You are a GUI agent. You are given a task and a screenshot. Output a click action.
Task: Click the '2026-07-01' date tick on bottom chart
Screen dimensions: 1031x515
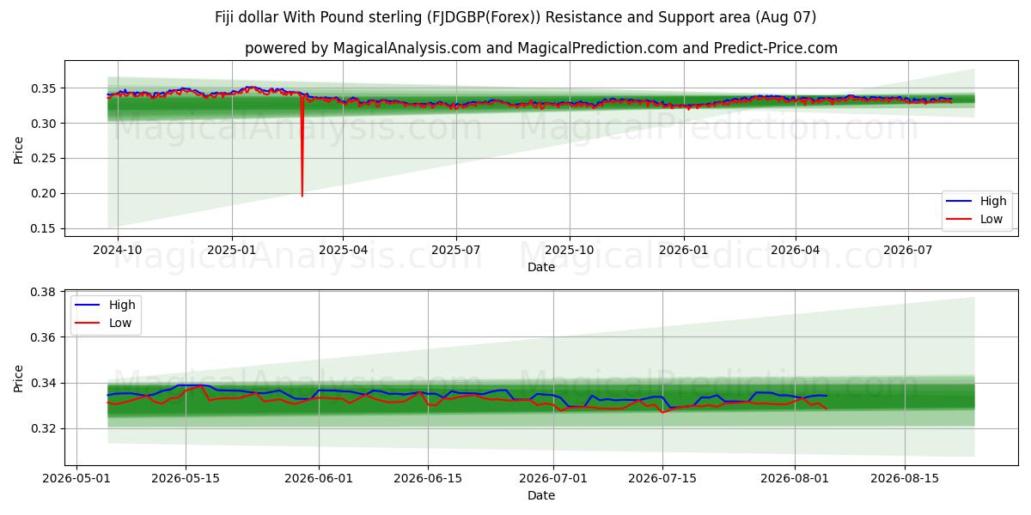pos(553,478)
